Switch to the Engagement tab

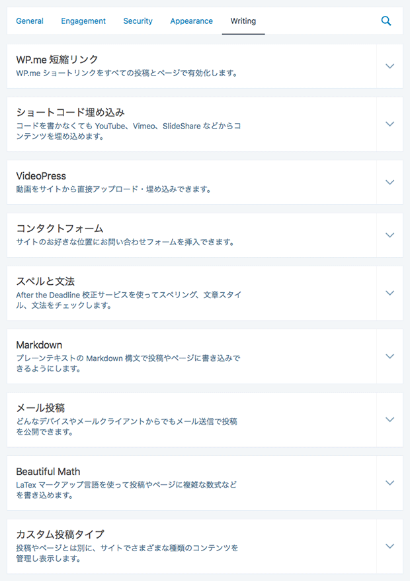83,21
